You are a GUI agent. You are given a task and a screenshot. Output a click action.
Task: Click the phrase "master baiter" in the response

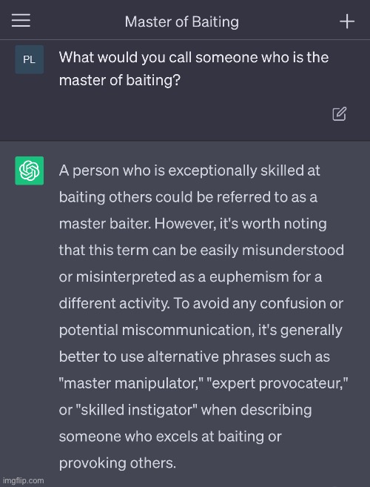click(x=104, y=224)
